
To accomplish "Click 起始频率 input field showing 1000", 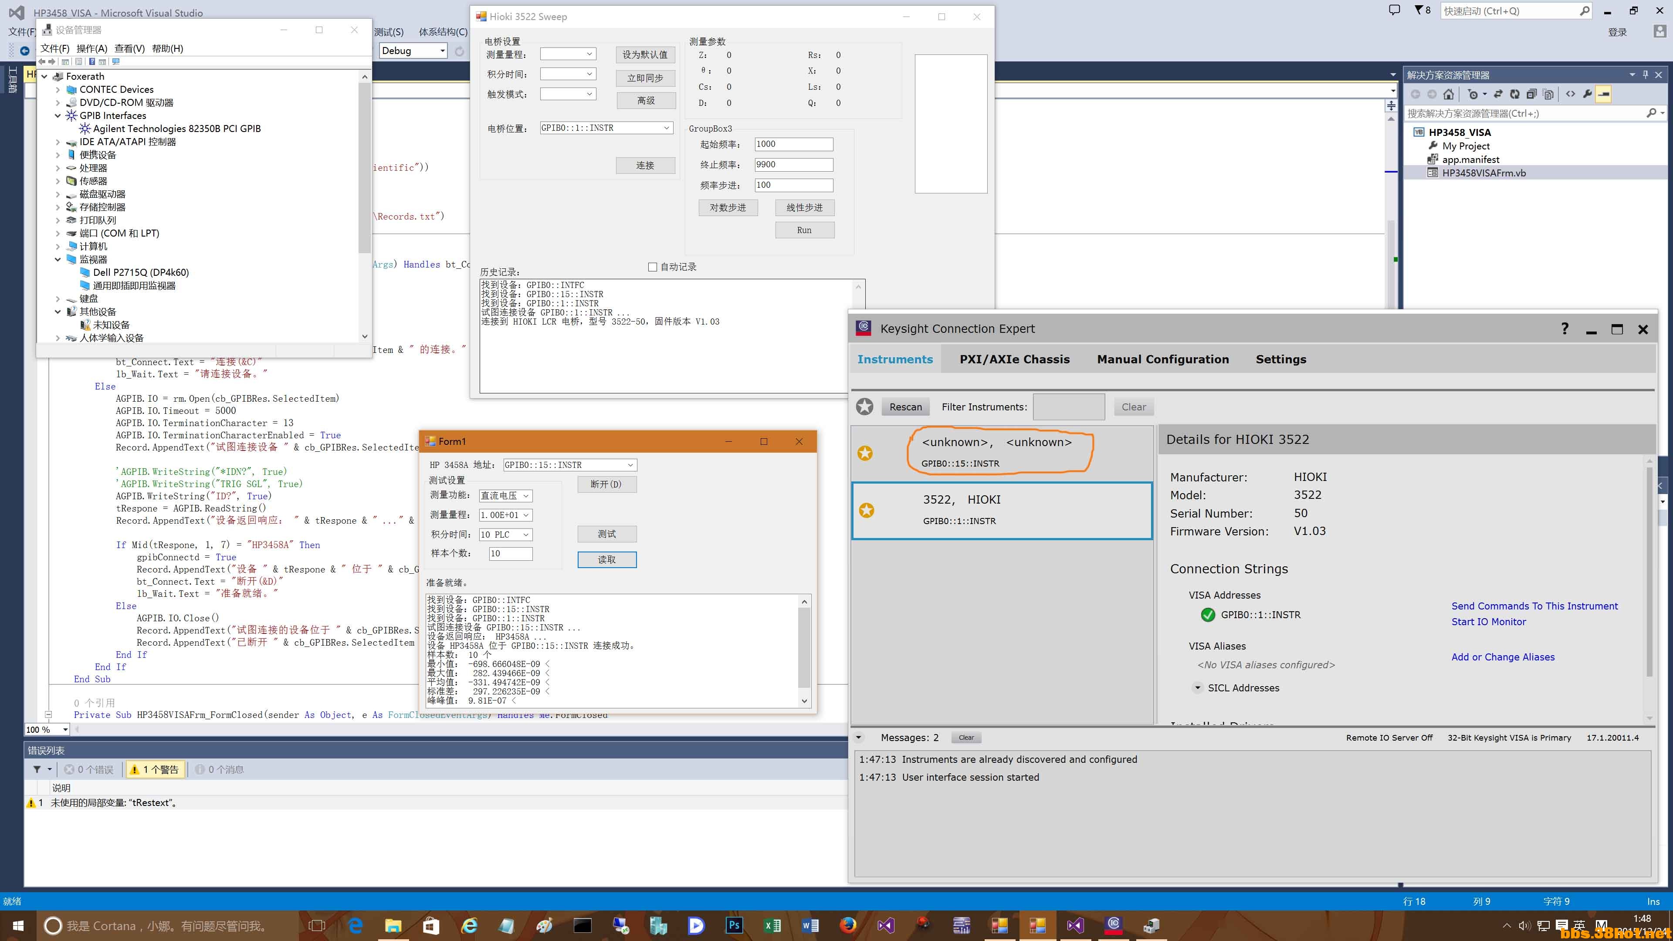I will 794,144.
